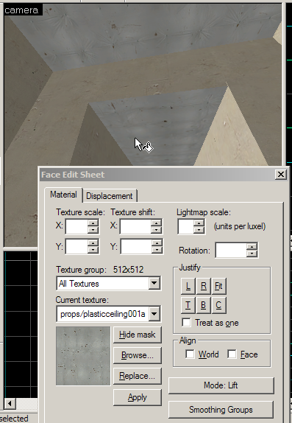Viewport: 292px width, 423px height.
Task: Click the Mode: Lift button
Action: [x=221, y=385]
